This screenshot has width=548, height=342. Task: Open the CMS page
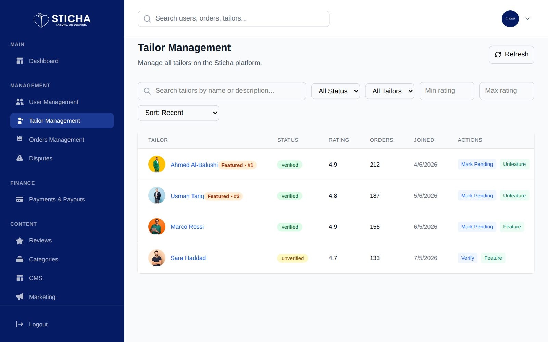(62, 278)
